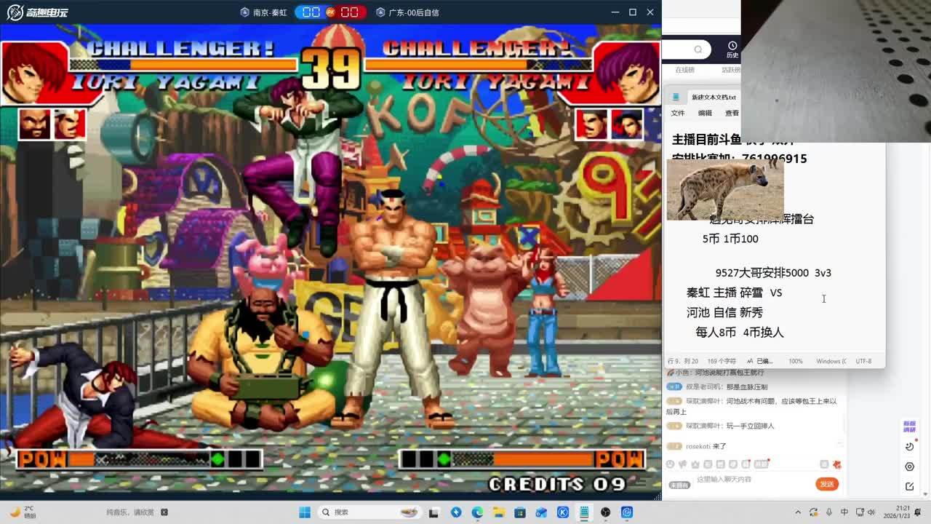Image resolution: width=931 pixels, height=524 pixels.
Task: Click the text line 9527大哥安排5000 3v3
Action: [x=773, y=273]
